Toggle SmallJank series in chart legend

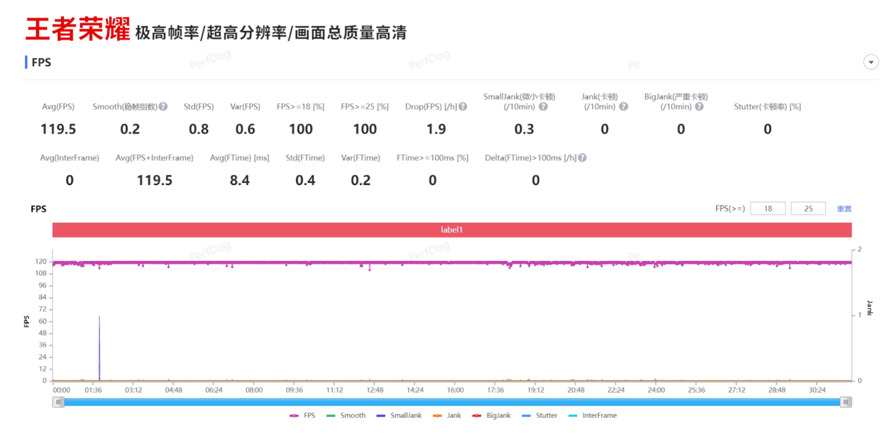(x=399, y=416)
